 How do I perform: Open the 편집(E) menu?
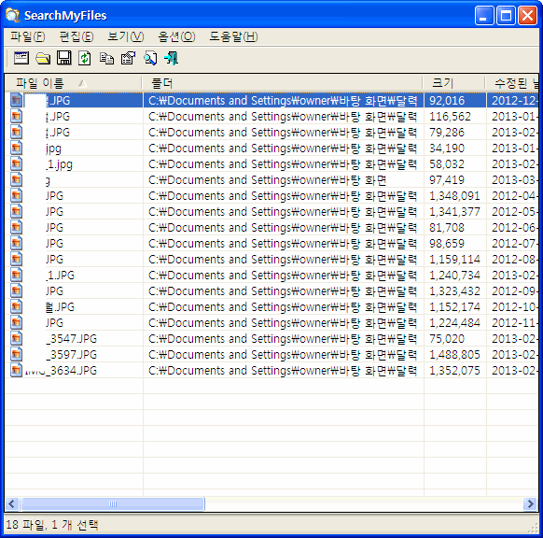[77, 36]
